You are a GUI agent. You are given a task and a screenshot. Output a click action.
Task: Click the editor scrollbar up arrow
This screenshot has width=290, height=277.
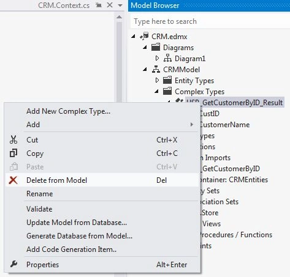[x=120, y=17]
